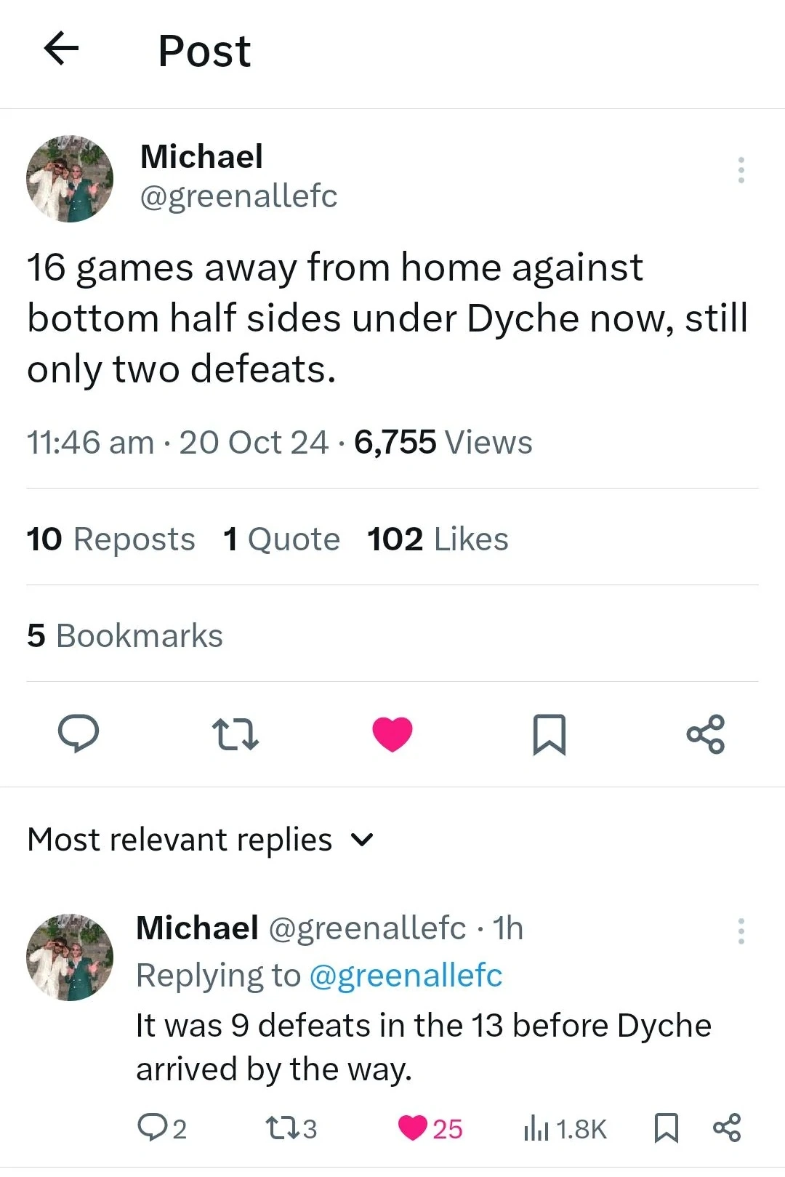The width and height of the screenshot is (785, 1177).
Task: Reply to the main post
Action: [x=78, y=733]
